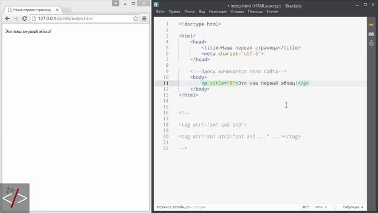Open the Вид menu in Brackets
The width and height of the screenshot is (378, 213).
coord(202,12)
